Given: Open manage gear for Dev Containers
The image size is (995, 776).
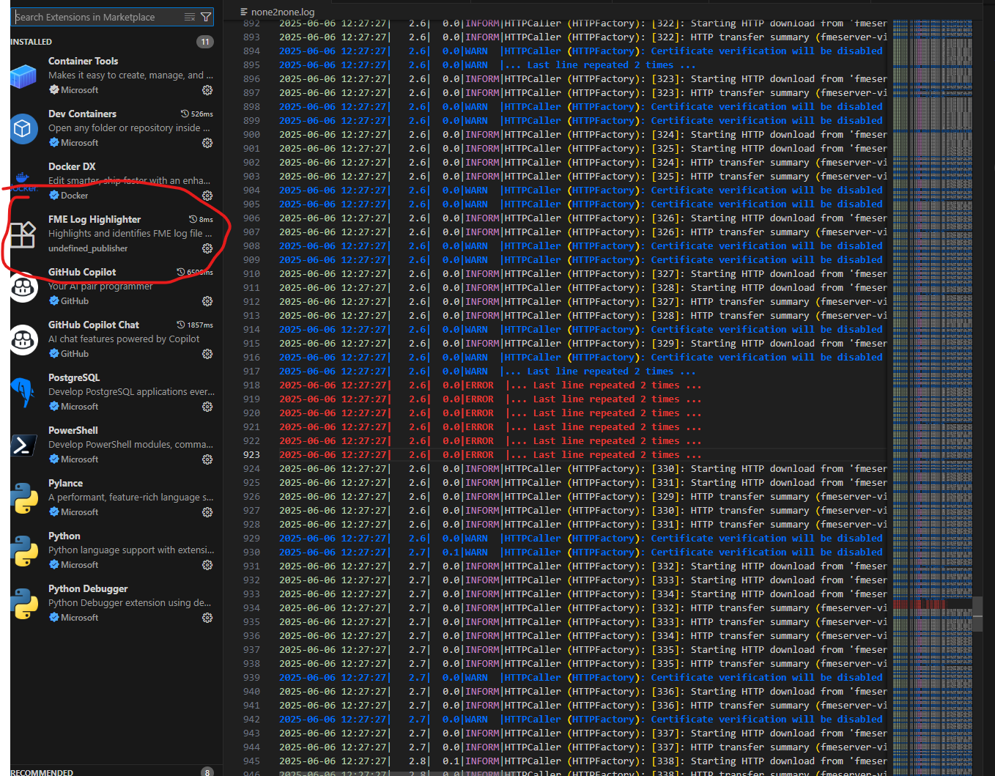Looking at the screenshot, I should point(207,143).
